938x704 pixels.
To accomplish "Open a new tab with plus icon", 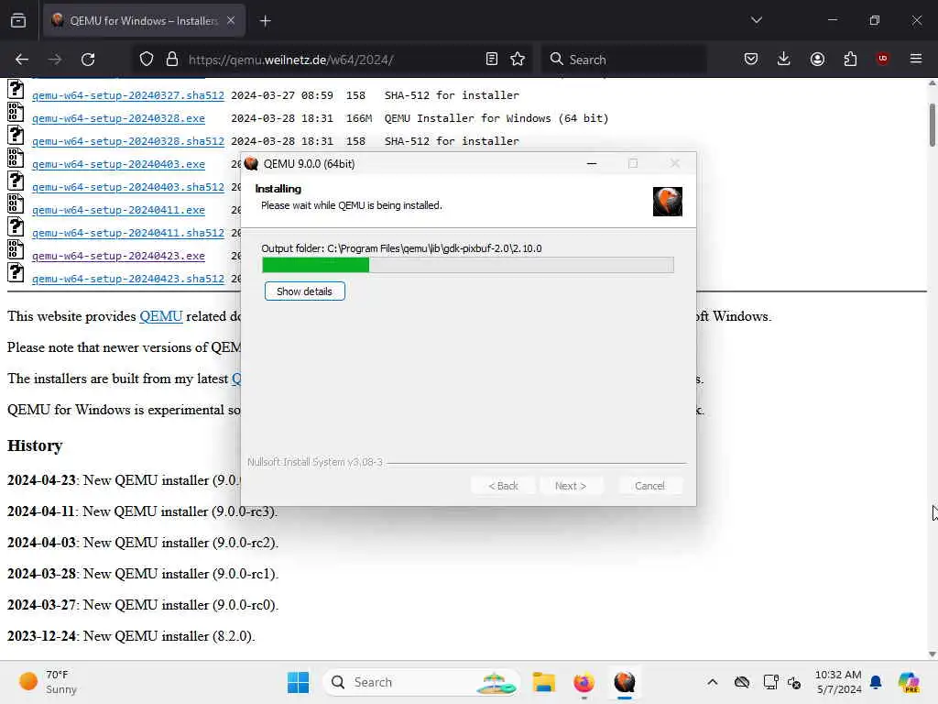I will [265, 21].
